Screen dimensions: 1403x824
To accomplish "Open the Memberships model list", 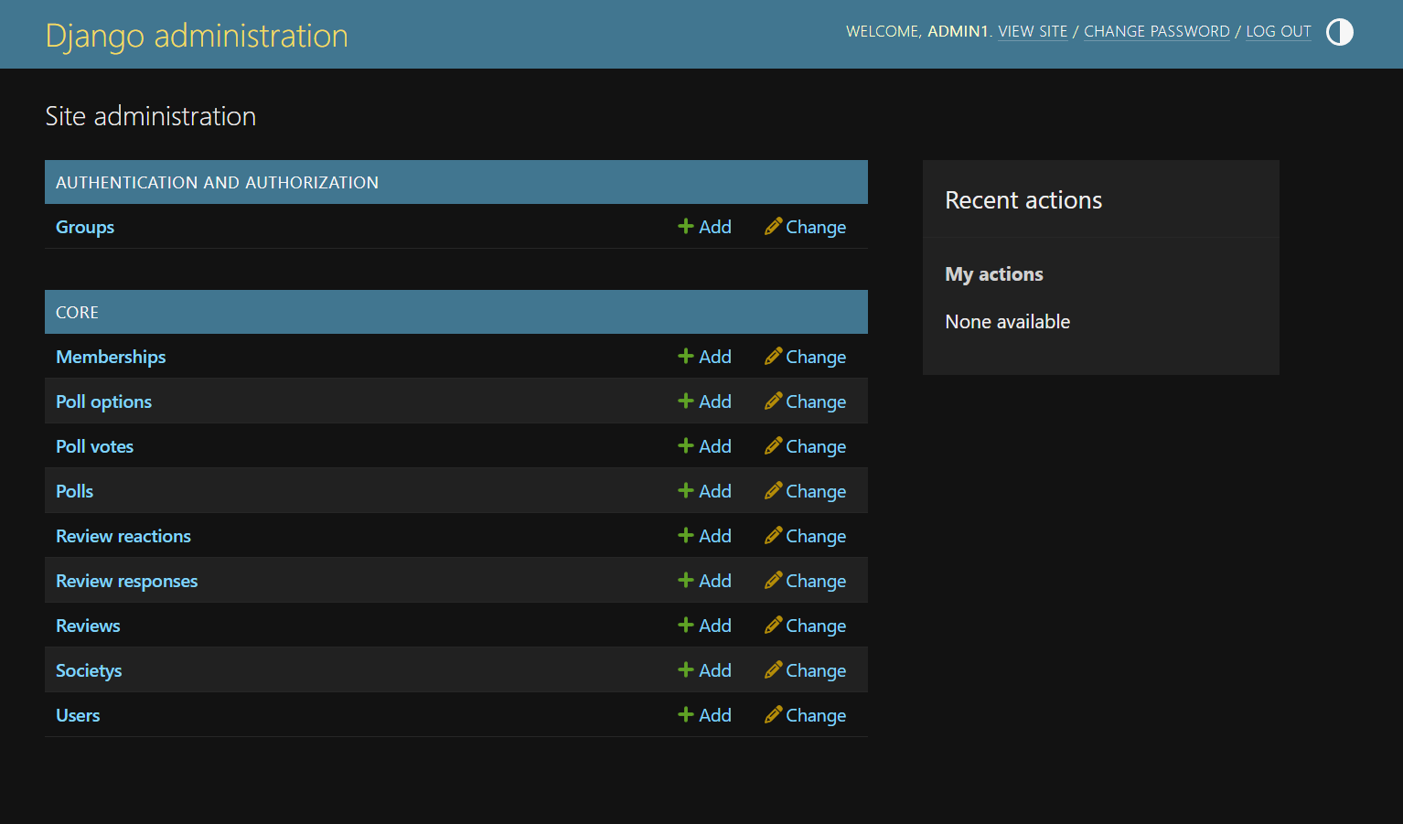I will coord(111,357).
